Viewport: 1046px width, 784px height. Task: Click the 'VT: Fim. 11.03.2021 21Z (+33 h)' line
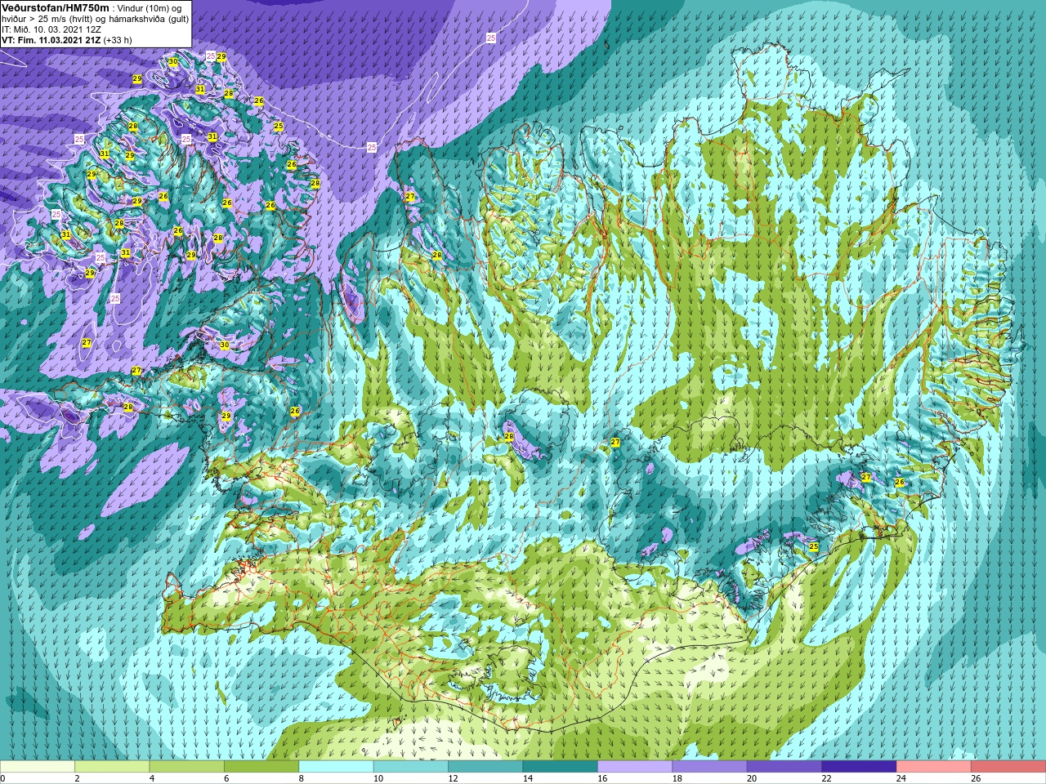click(x=67, y=40)
